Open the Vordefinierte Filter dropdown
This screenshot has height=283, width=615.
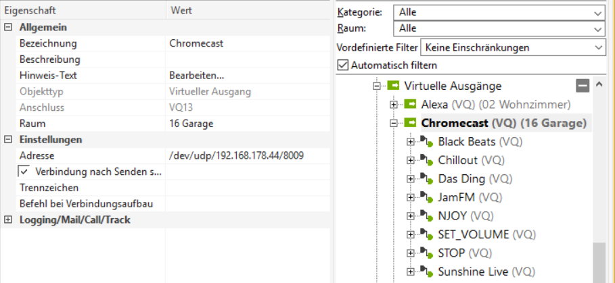tap(597, 48)
